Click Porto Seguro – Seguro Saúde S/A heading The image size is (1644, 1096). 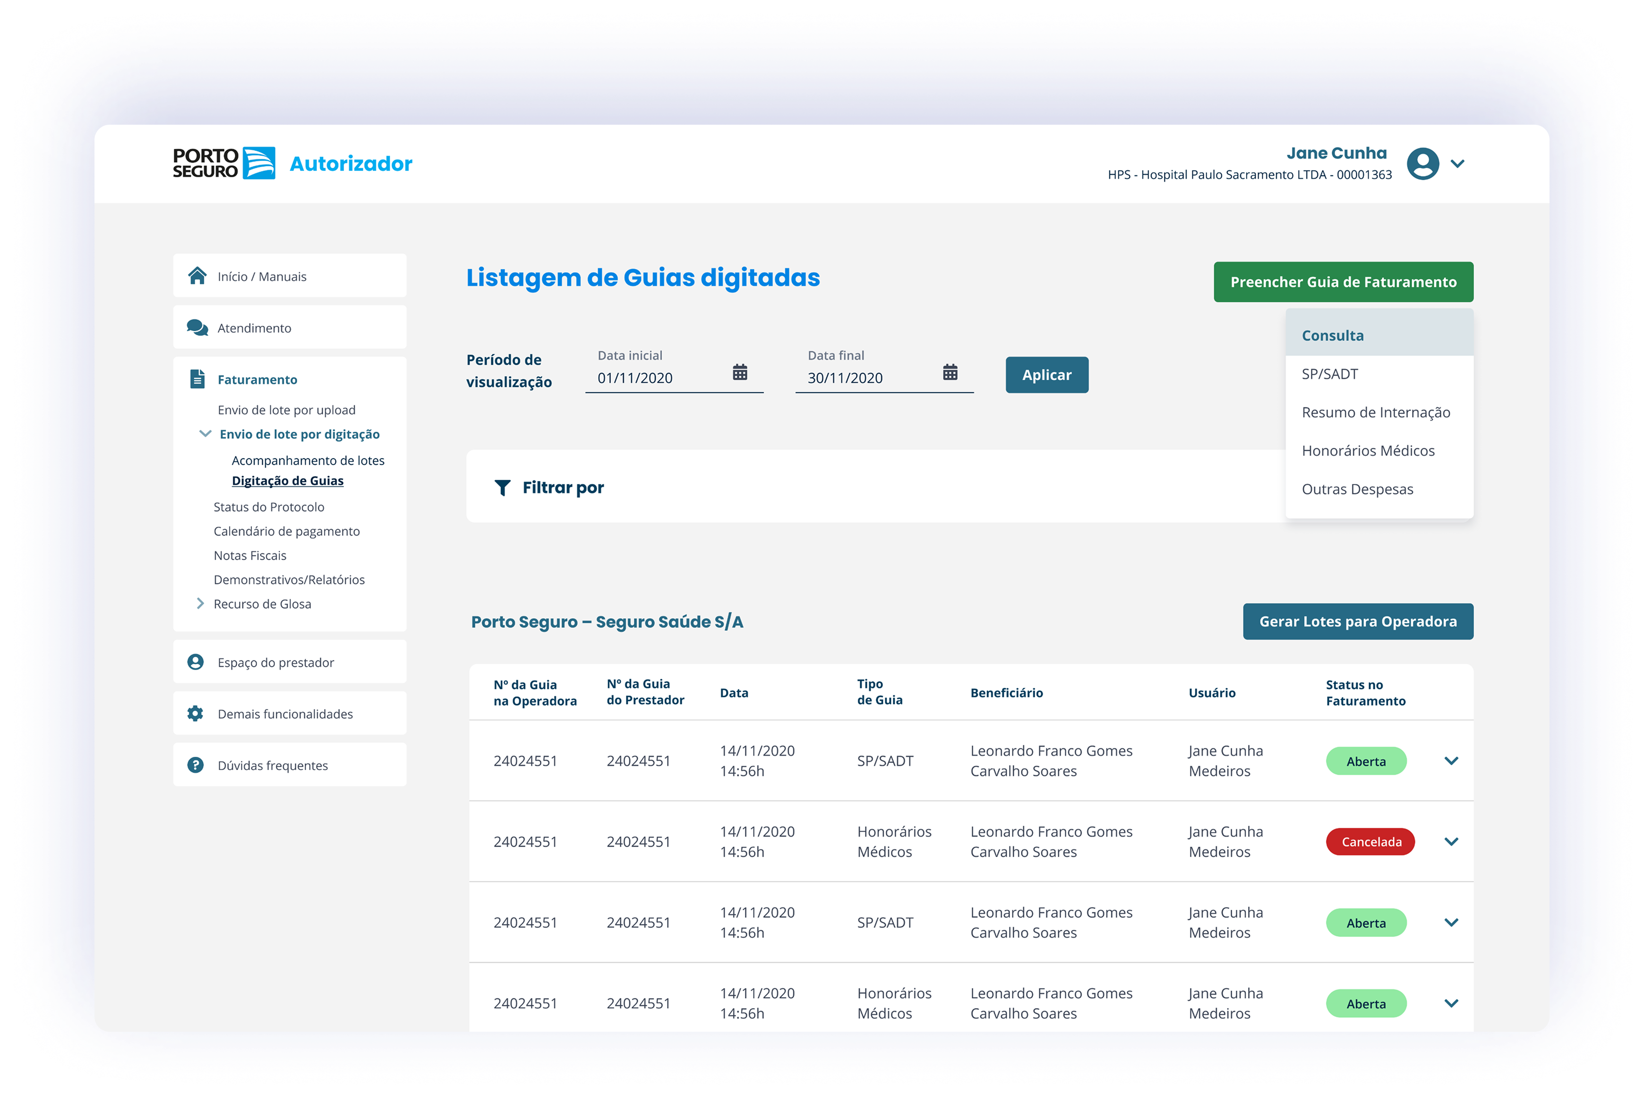coord(607,621)
